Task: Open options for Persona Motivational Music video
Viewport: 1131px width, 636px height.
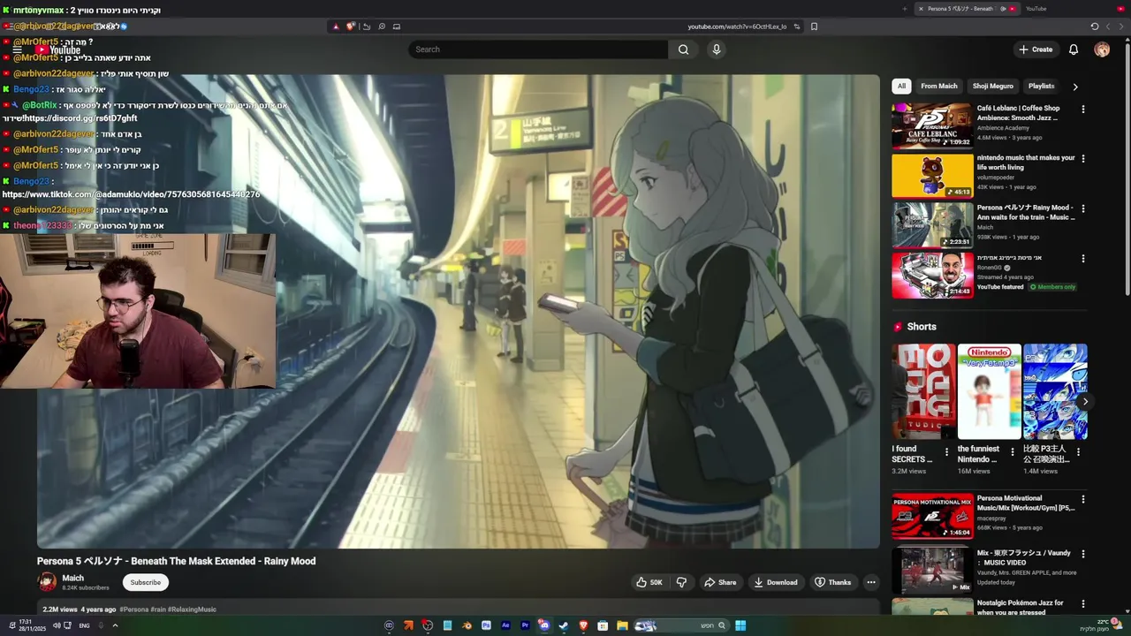Action: (x=1083, y=499)
